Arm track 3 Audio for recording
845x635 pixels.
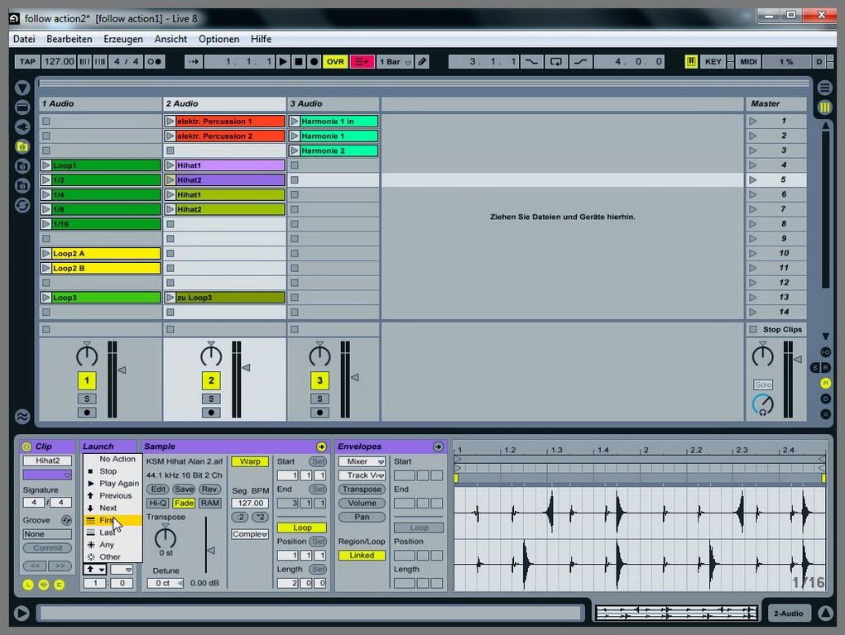319,413
